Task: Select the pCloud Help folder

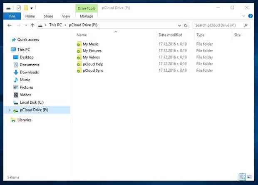Action: [x=93, y=64]
